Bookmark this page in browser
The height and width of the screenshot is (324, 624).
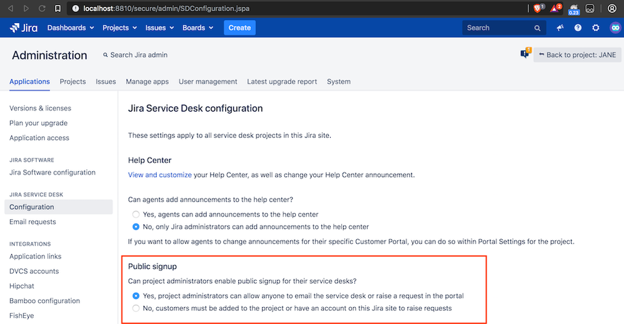58,8
